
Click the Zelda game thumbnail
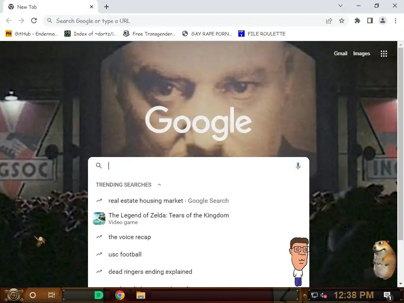[99, 219]
